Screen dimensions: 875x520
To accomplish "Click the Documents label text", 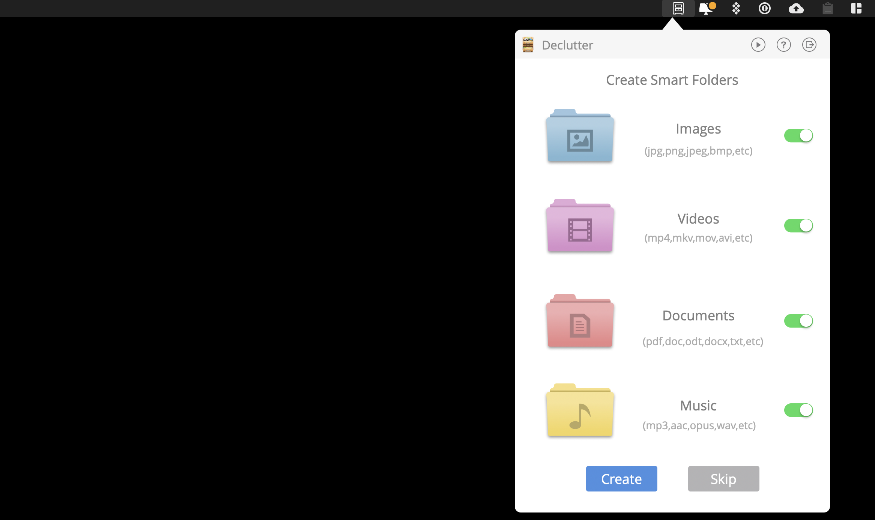I will click(698, 316).
